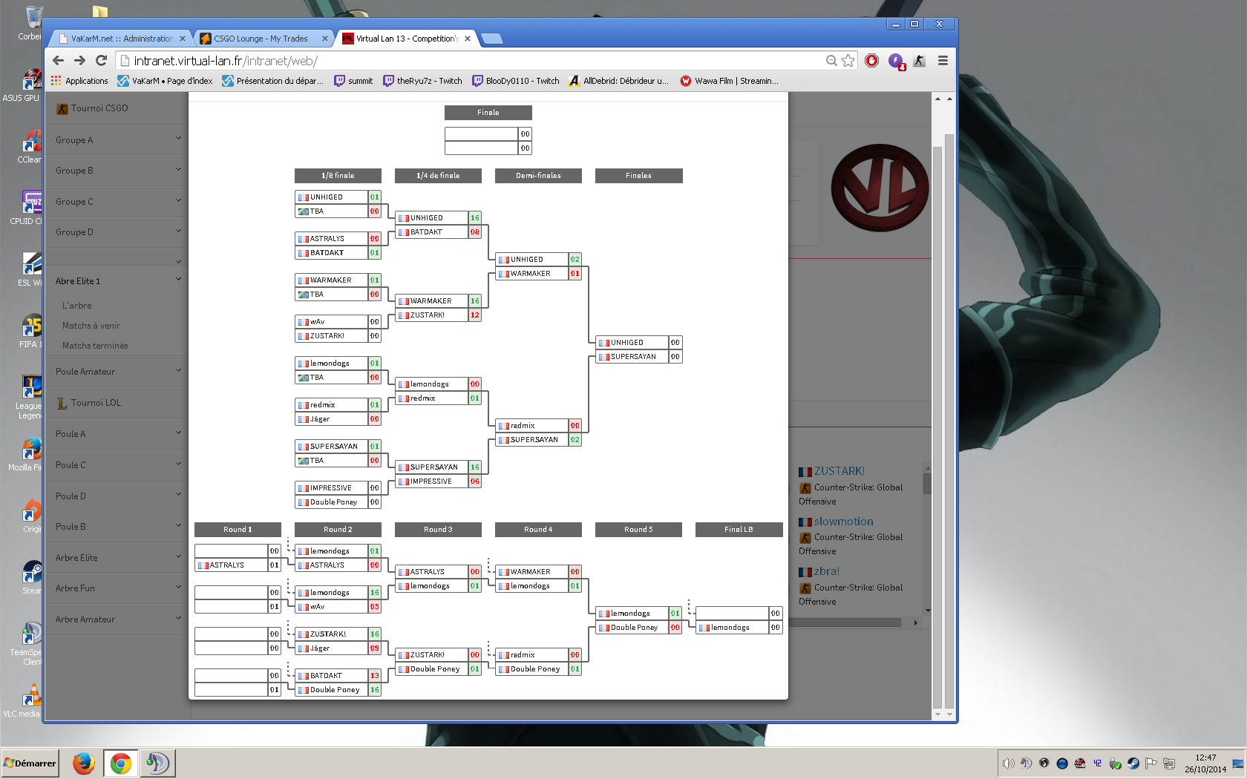Image resolution: width=1247 pixels, height=779 pixels.
Task: Open VaKarM Page d'index bookmark
Action: click(x=165, y=81)
